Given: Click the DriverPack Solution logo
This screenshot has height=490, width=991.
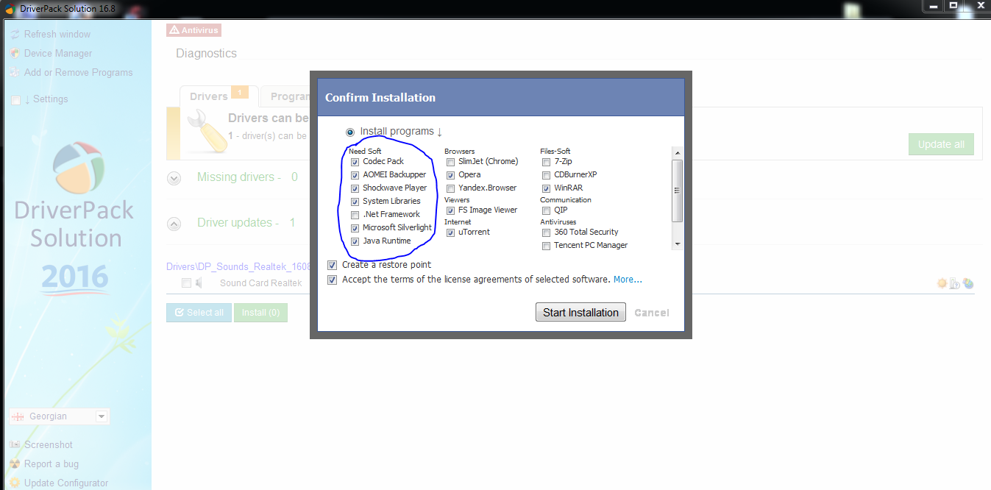Looking at the screenshot, I should coord(79,168).
